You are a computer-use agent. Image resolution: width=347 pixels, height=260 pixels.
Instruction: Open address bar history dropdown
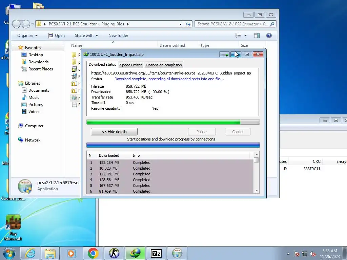180,24
